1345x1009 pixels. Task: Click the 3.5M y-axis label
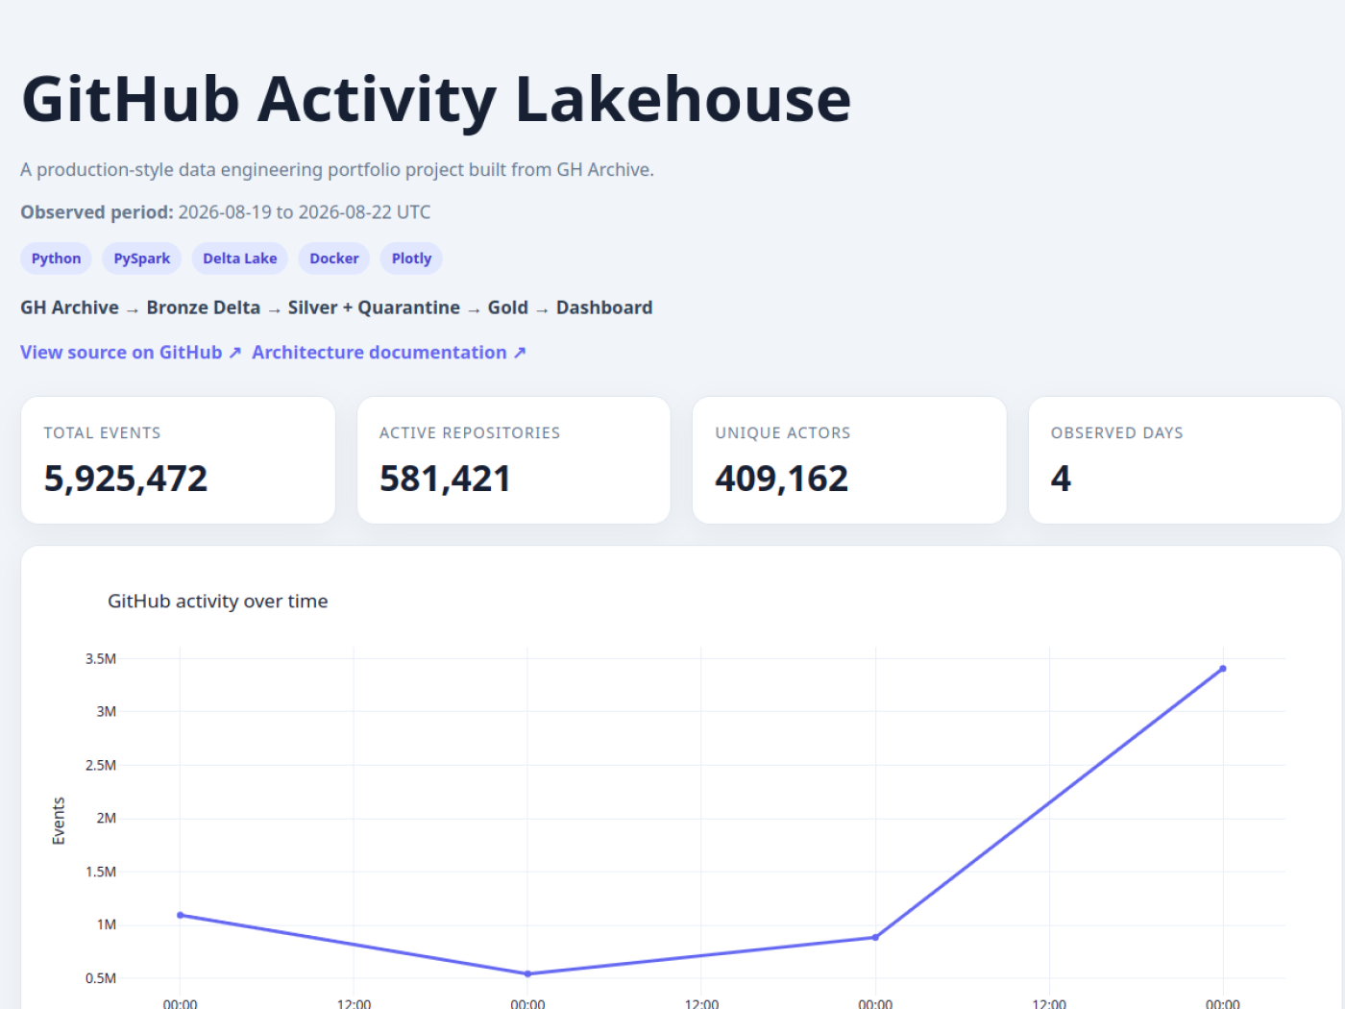click(x=101, y=659)
